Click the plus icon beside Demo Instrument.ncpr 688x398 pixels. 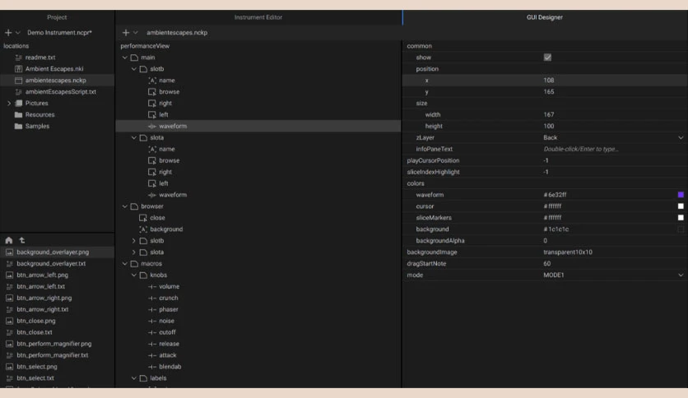pos(8,32)
